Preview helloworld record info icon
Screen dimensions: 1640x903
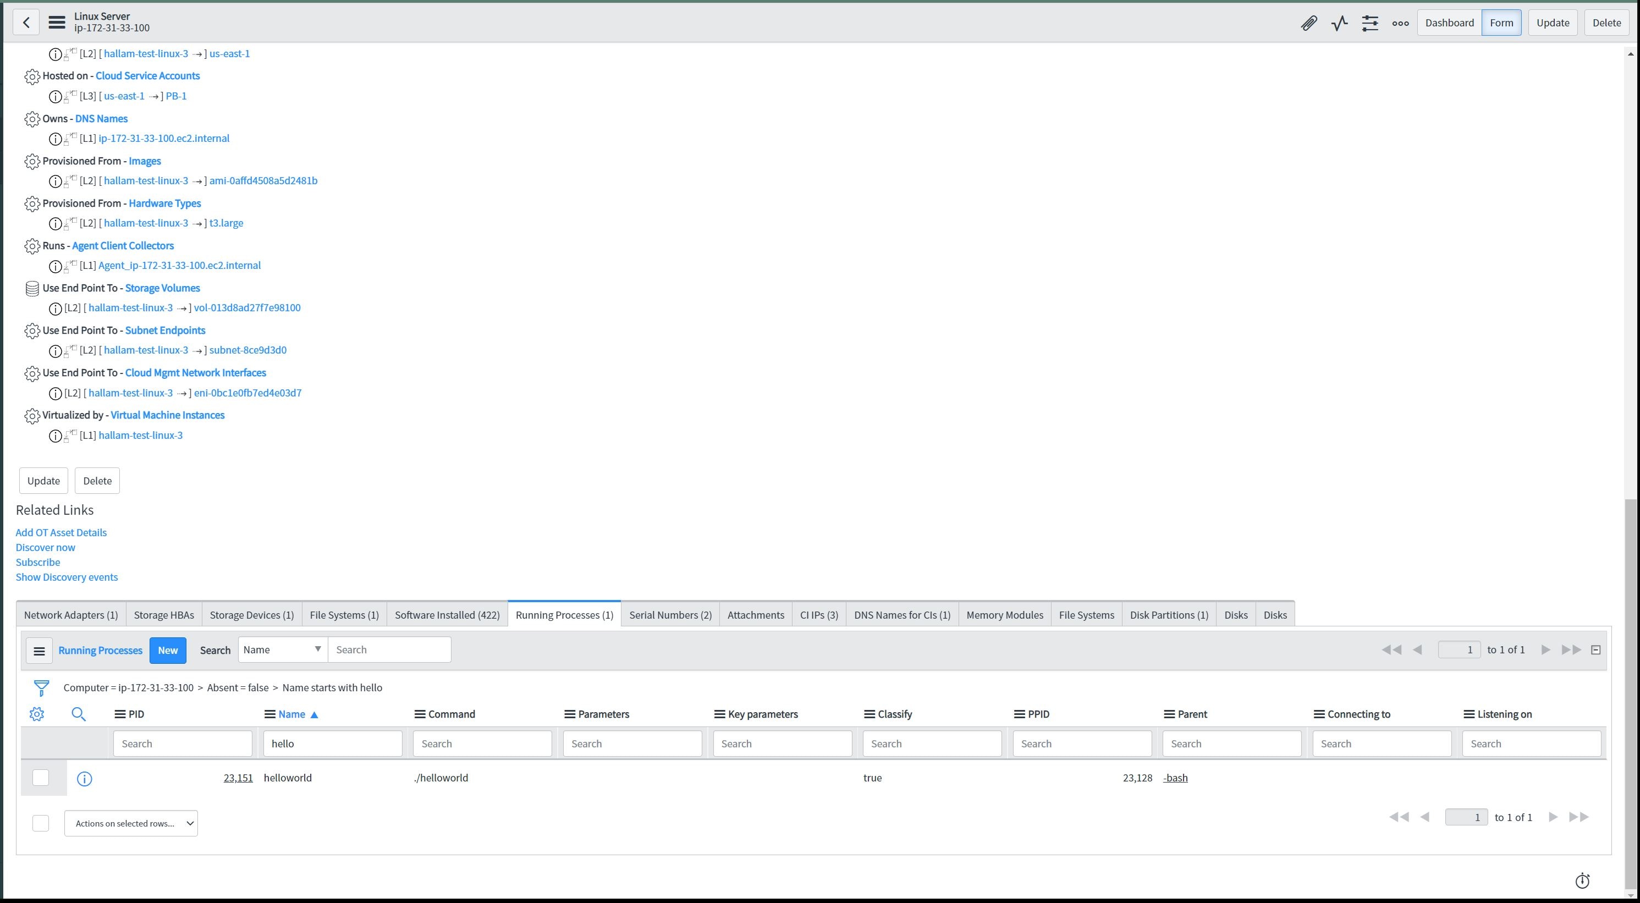click(x=84, y=778)
